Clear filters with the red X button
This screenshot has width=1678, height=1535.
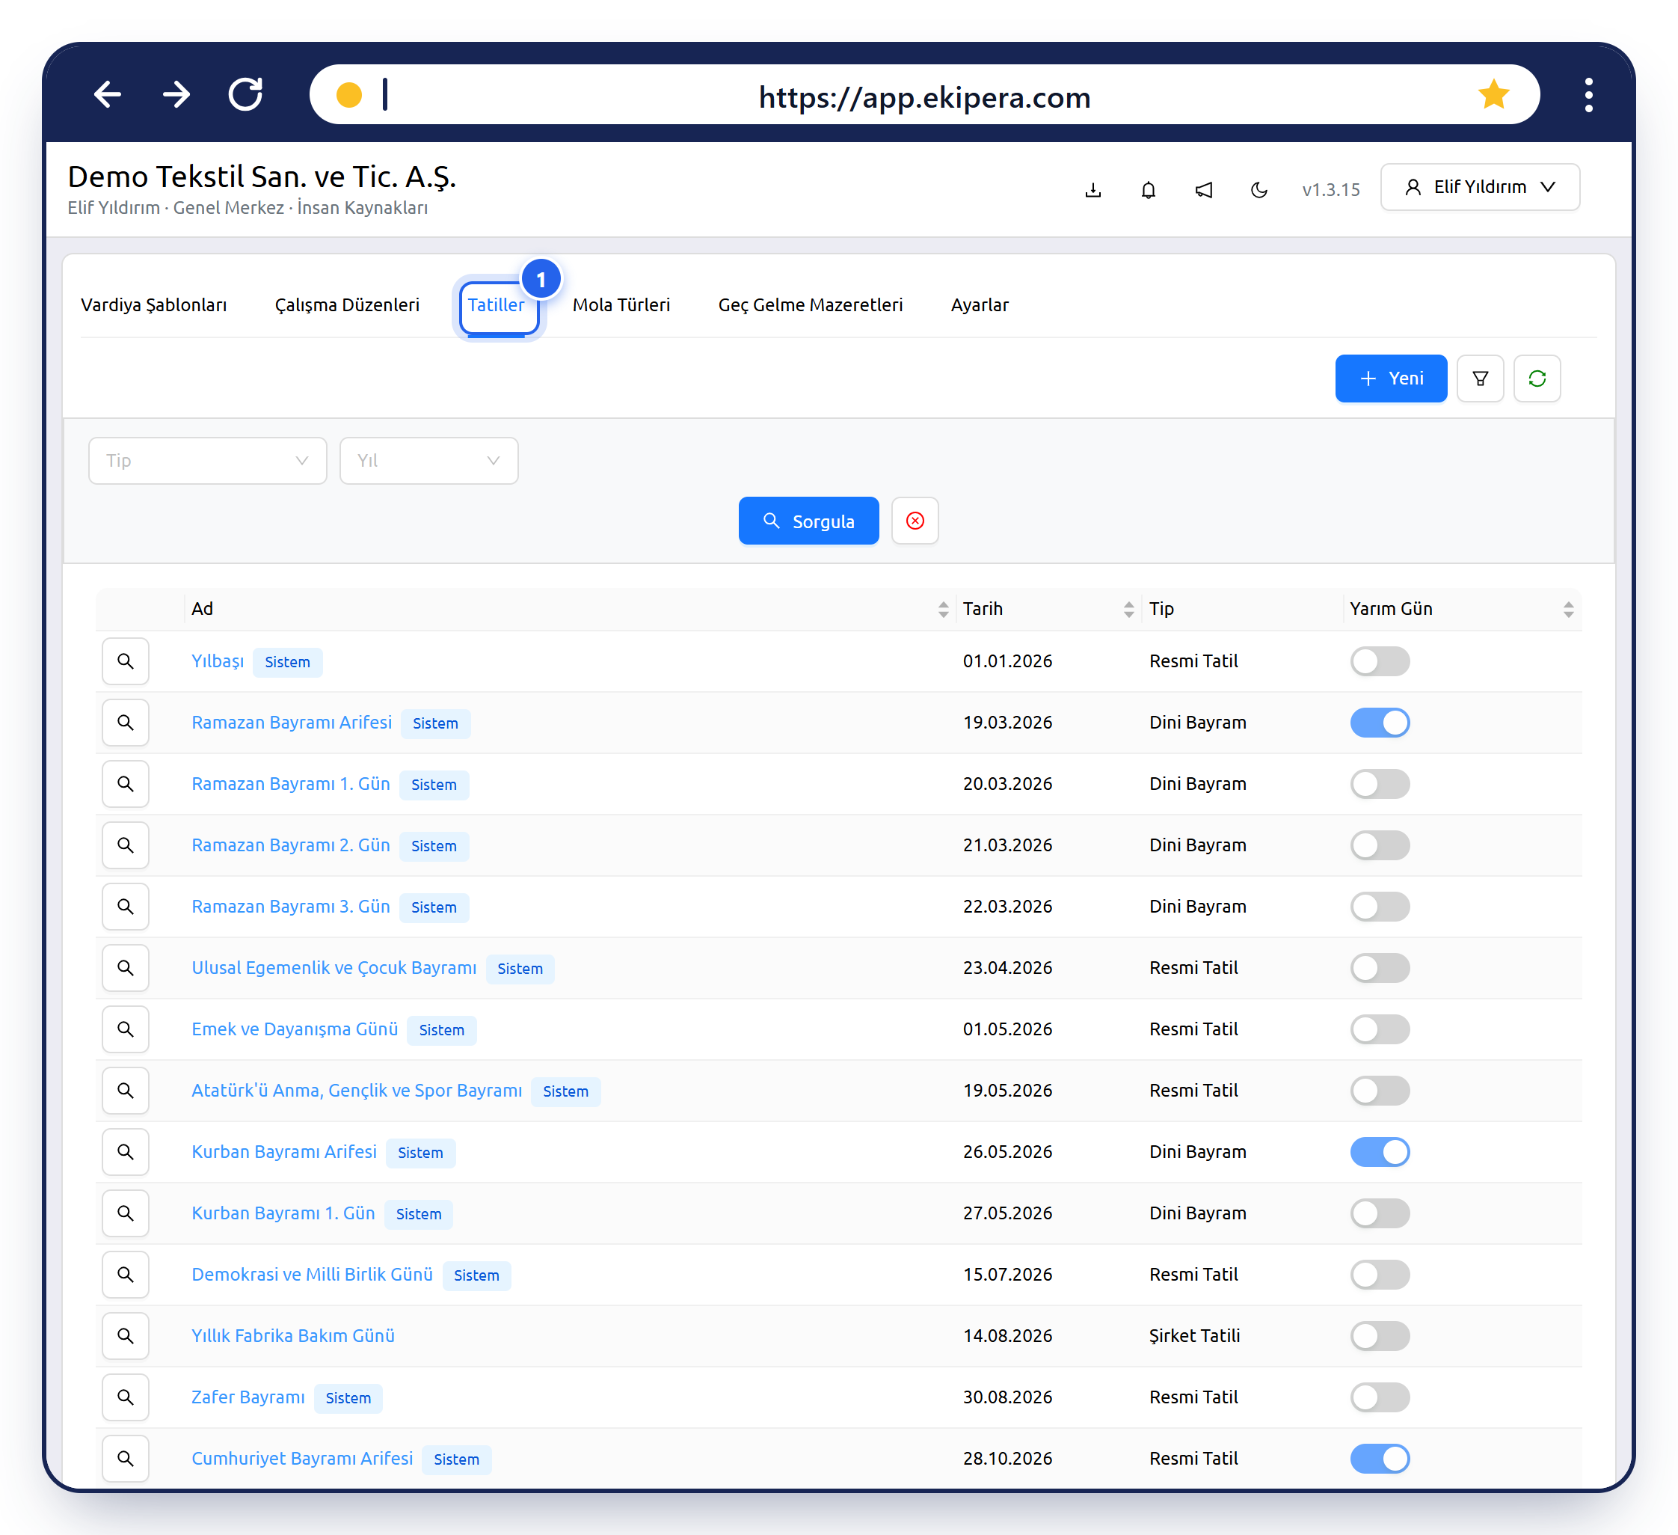(915, 521)
